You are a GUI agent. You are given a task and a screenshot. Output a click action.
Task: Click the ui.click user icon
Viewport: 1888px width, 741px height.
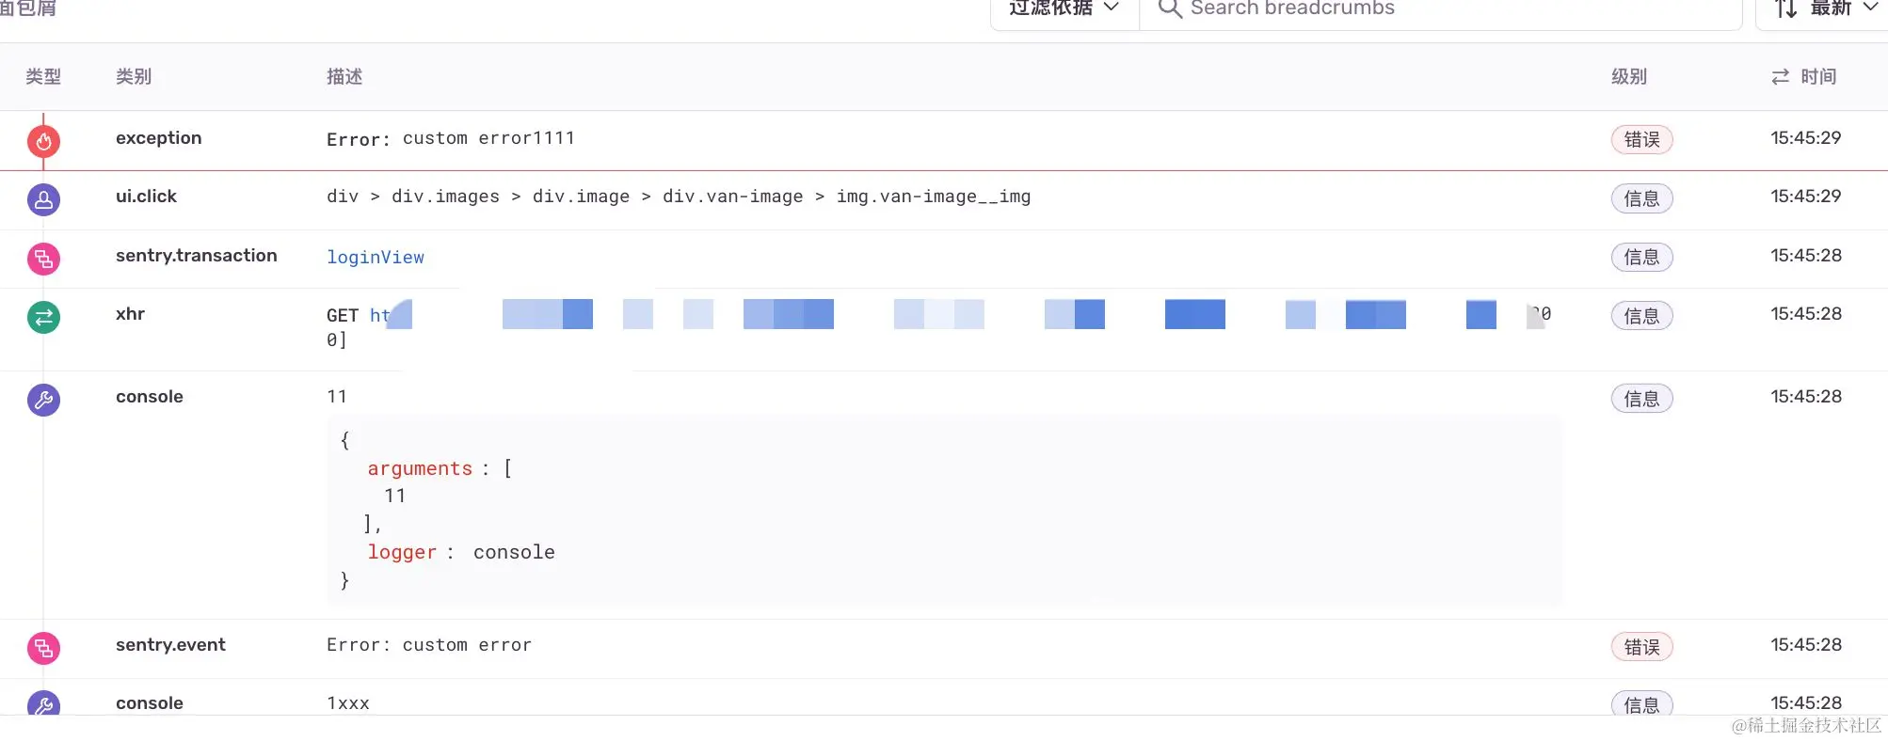pyautogui.click(x=43, y=199)
